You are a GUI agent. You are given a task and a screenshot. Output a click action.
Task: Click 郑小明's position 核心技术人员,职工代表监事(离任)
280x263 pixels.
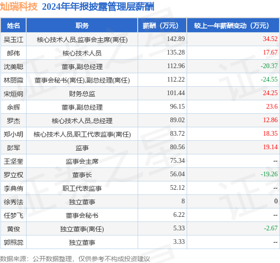(x=82, y=134)
